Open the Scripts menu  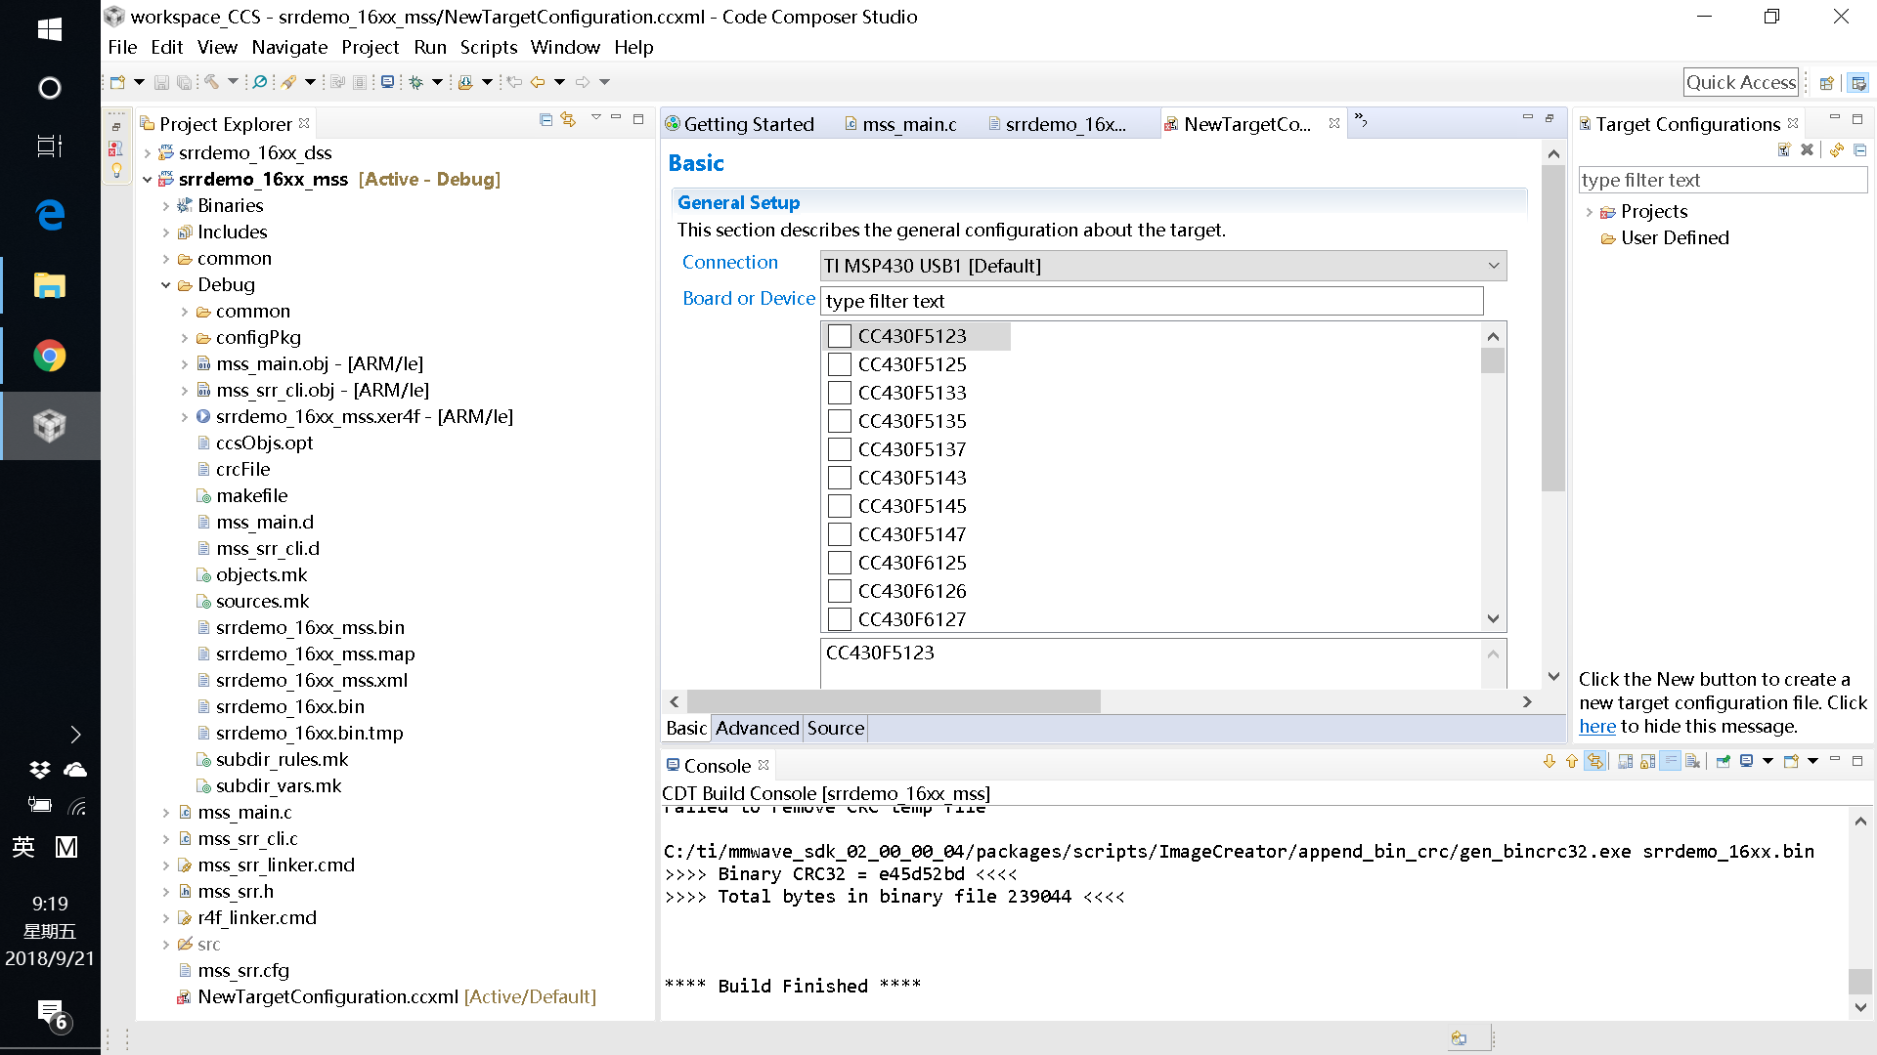pos(489,47)
